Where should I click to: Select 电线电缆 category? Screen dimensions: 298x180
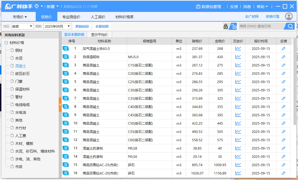point(22,105)
